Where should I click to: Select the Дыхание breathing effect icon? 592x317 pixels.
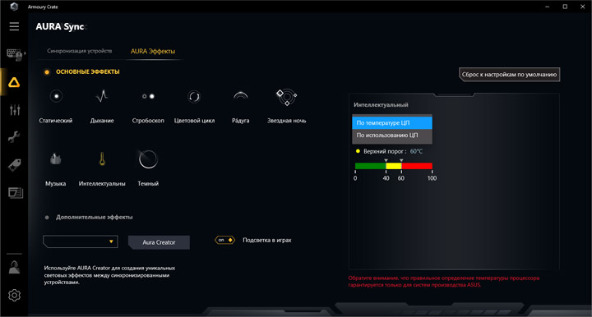coord(102,96)
